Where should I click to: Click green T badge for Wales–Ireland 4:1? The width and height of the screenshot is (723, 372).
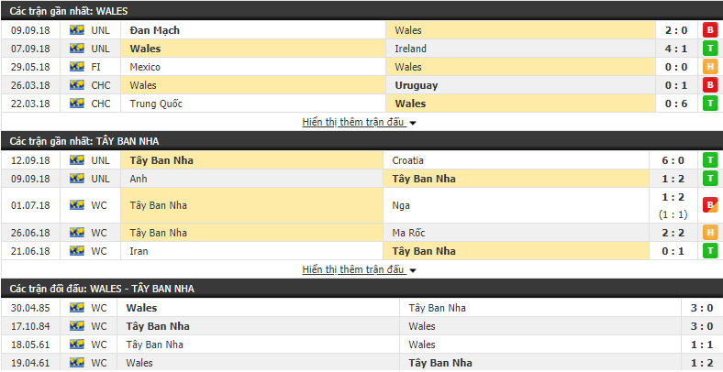click(x=710, y=49)
